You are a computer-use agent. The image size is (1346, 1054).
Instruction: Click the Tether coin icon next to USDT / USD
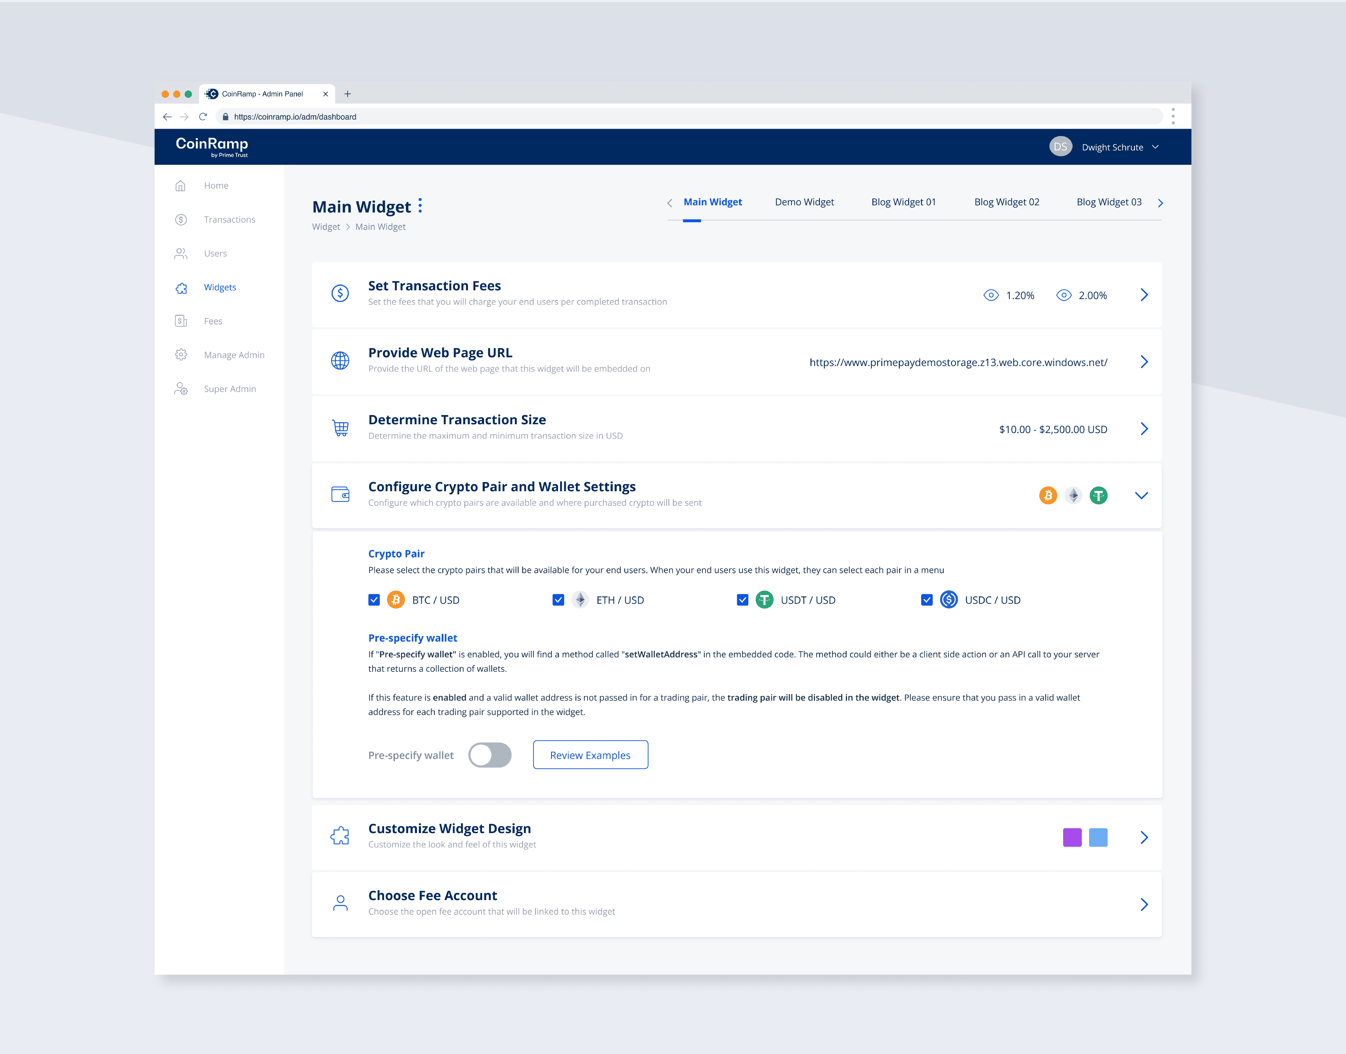764,600
